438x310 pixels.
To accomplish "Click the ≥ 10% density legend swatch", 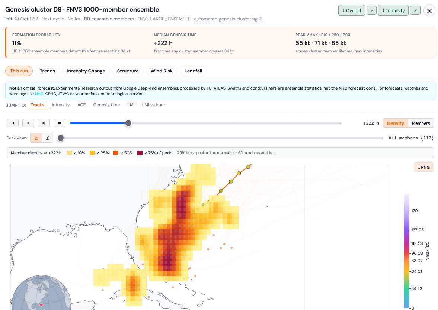I will pos(70,153).
